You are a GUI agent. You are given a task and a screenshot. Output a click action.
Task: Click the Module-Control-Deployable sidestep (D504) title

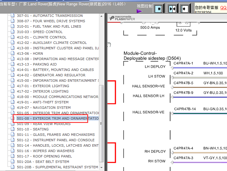click(152, 56)
